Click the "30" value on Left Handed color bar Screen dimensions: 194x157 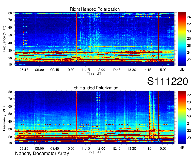click(189, 102)
